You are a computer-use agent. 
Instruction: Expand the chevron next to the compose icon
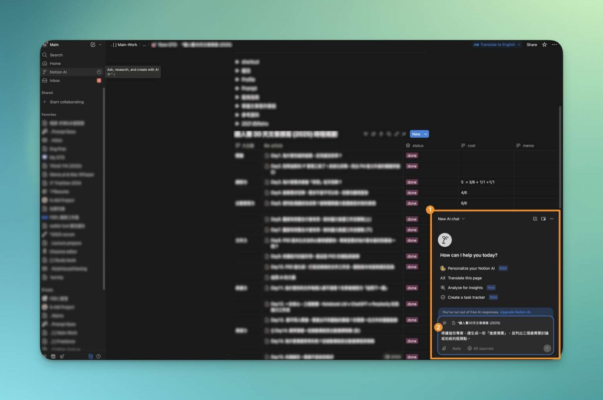coord(100,45)
